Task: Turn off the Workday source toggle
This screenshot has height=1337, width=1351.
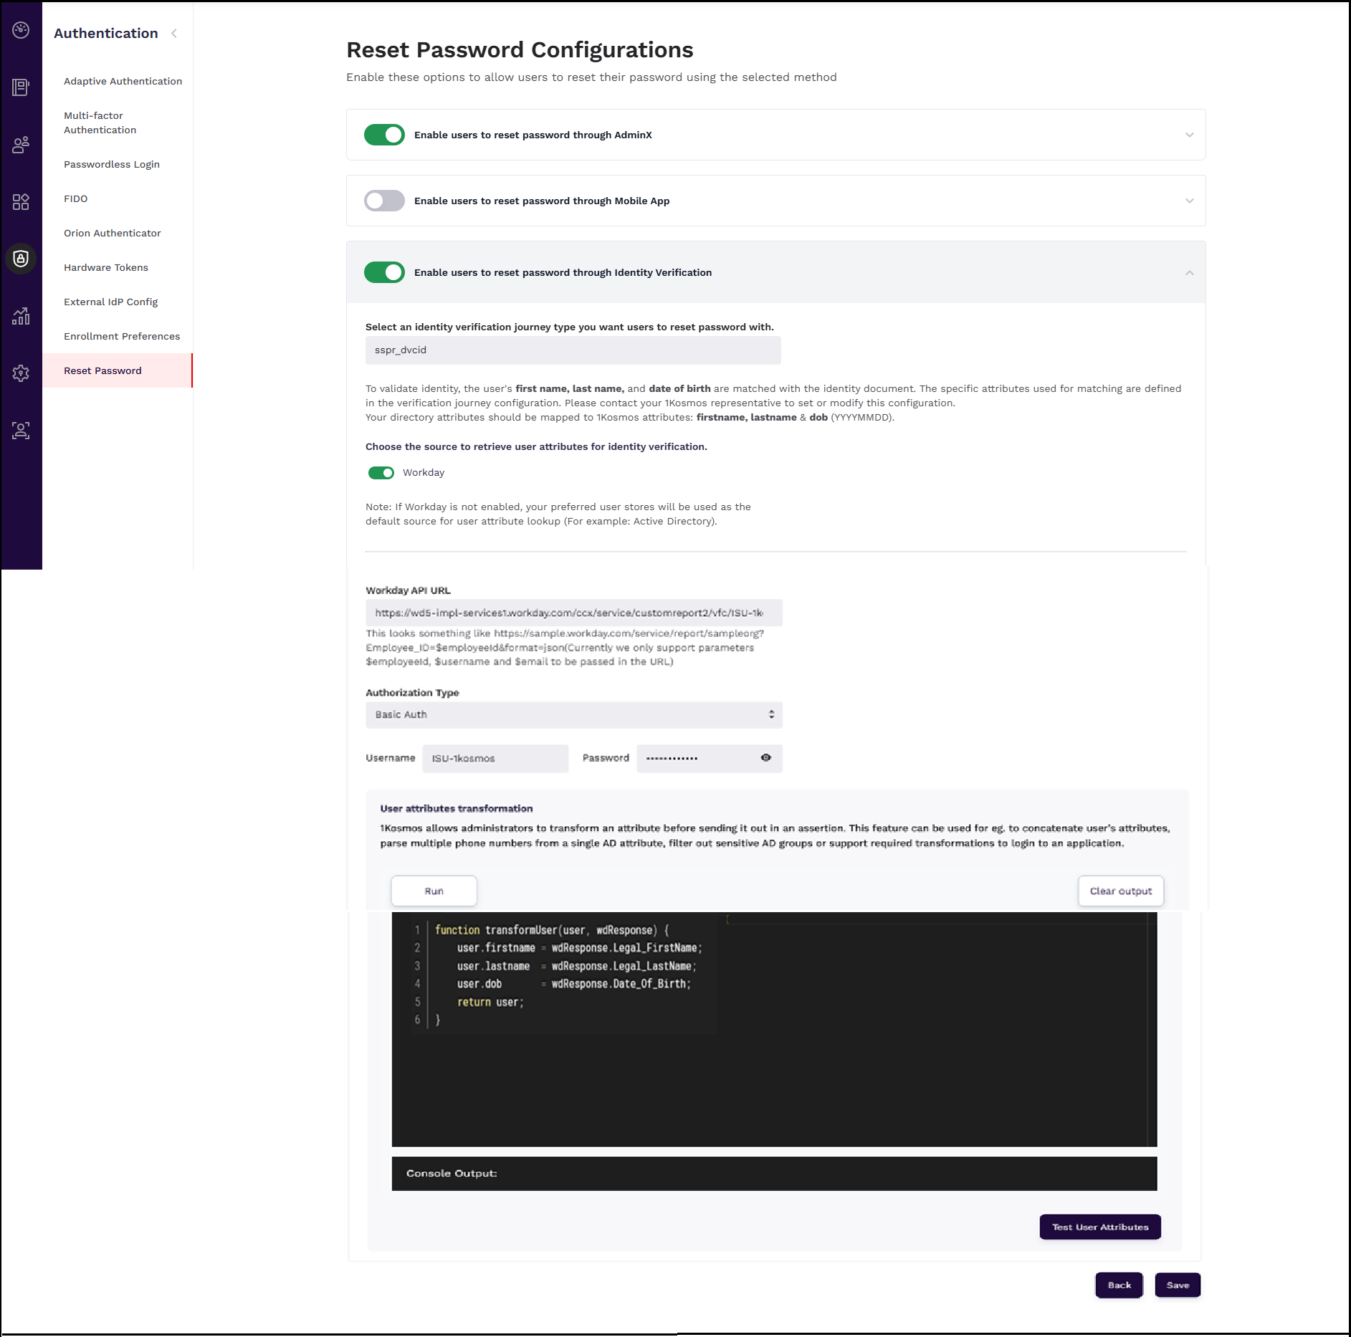Action: point(381,473)
